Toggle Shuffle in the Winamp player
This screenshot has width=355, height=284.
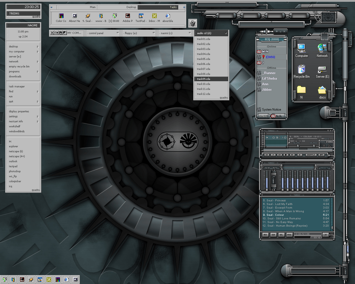[x=311, y=155]
